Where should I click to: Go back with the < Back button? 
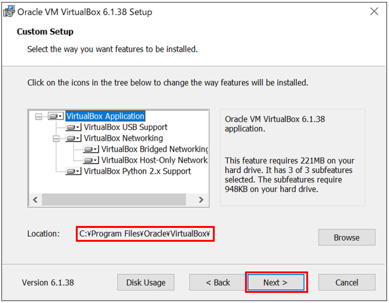[218, 282]
